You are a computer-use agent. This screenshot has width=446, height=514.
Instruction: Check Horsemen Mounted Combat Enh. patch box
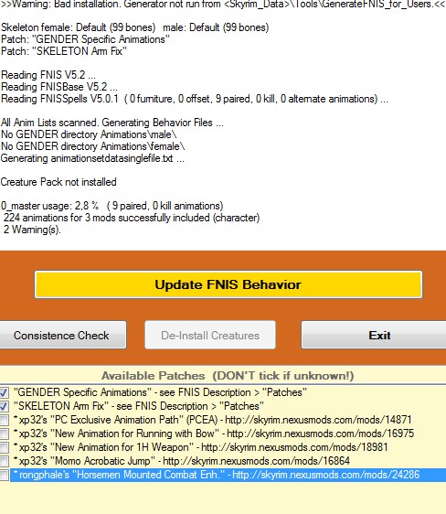(x=4, y=476)
